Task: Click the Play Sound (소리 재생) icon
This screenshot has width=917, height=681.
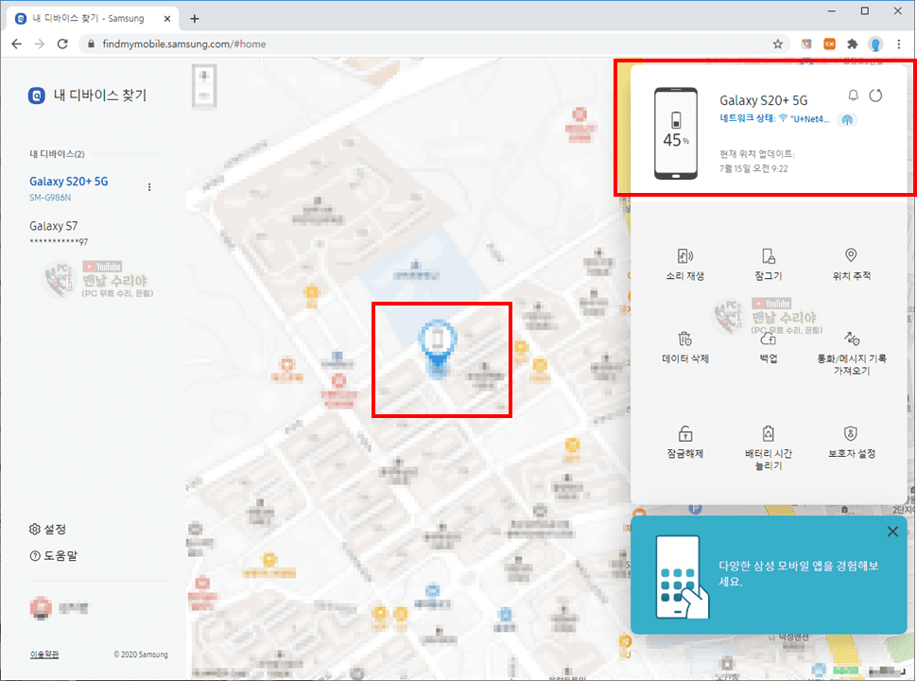Action: pos(684,256)
